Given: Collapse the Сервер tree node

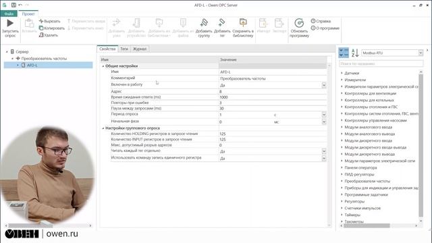Looking at the screenshot, I should click(7, 52).
